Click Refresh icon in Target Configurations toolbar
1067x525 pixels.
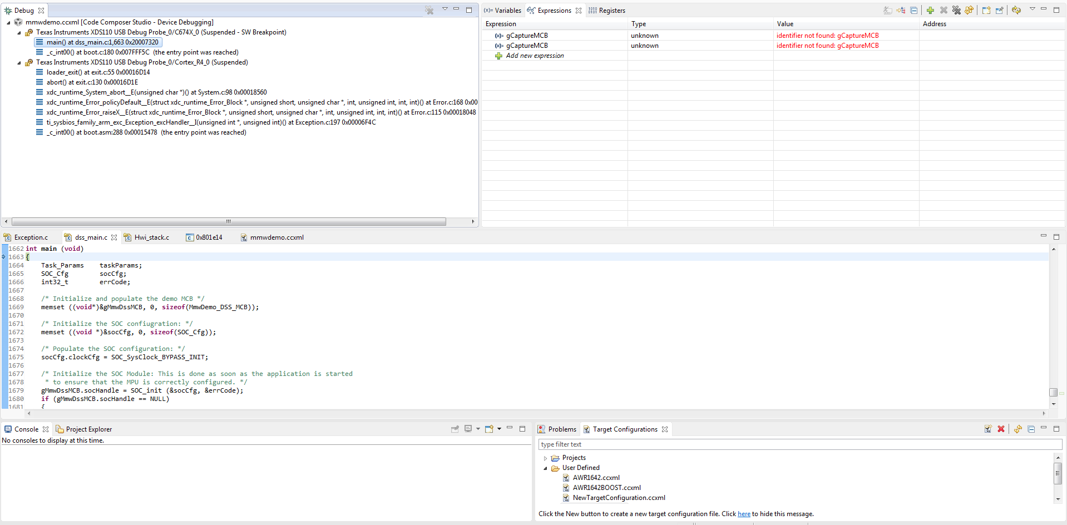click(x=1017, y=429)
